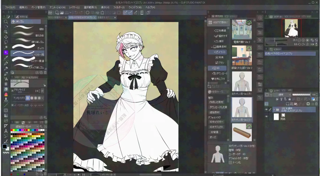Click layer opacity slider in Layer panel
Screen dimensions: 320x176
click(x=302, y=95)
